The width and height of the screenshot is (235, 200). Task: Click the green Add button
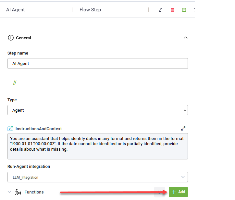(178, 192)
